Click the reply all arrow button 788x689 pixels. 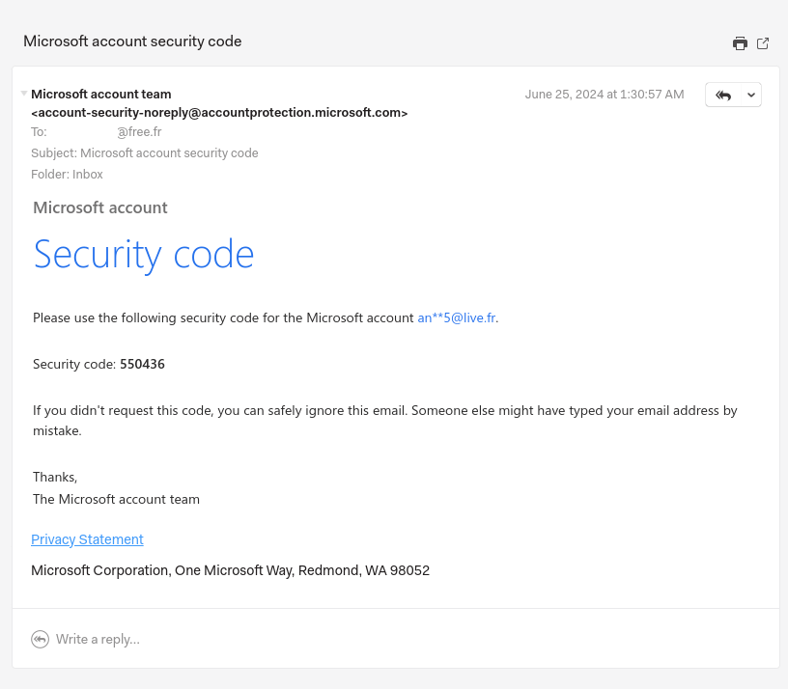coord(723,95)
